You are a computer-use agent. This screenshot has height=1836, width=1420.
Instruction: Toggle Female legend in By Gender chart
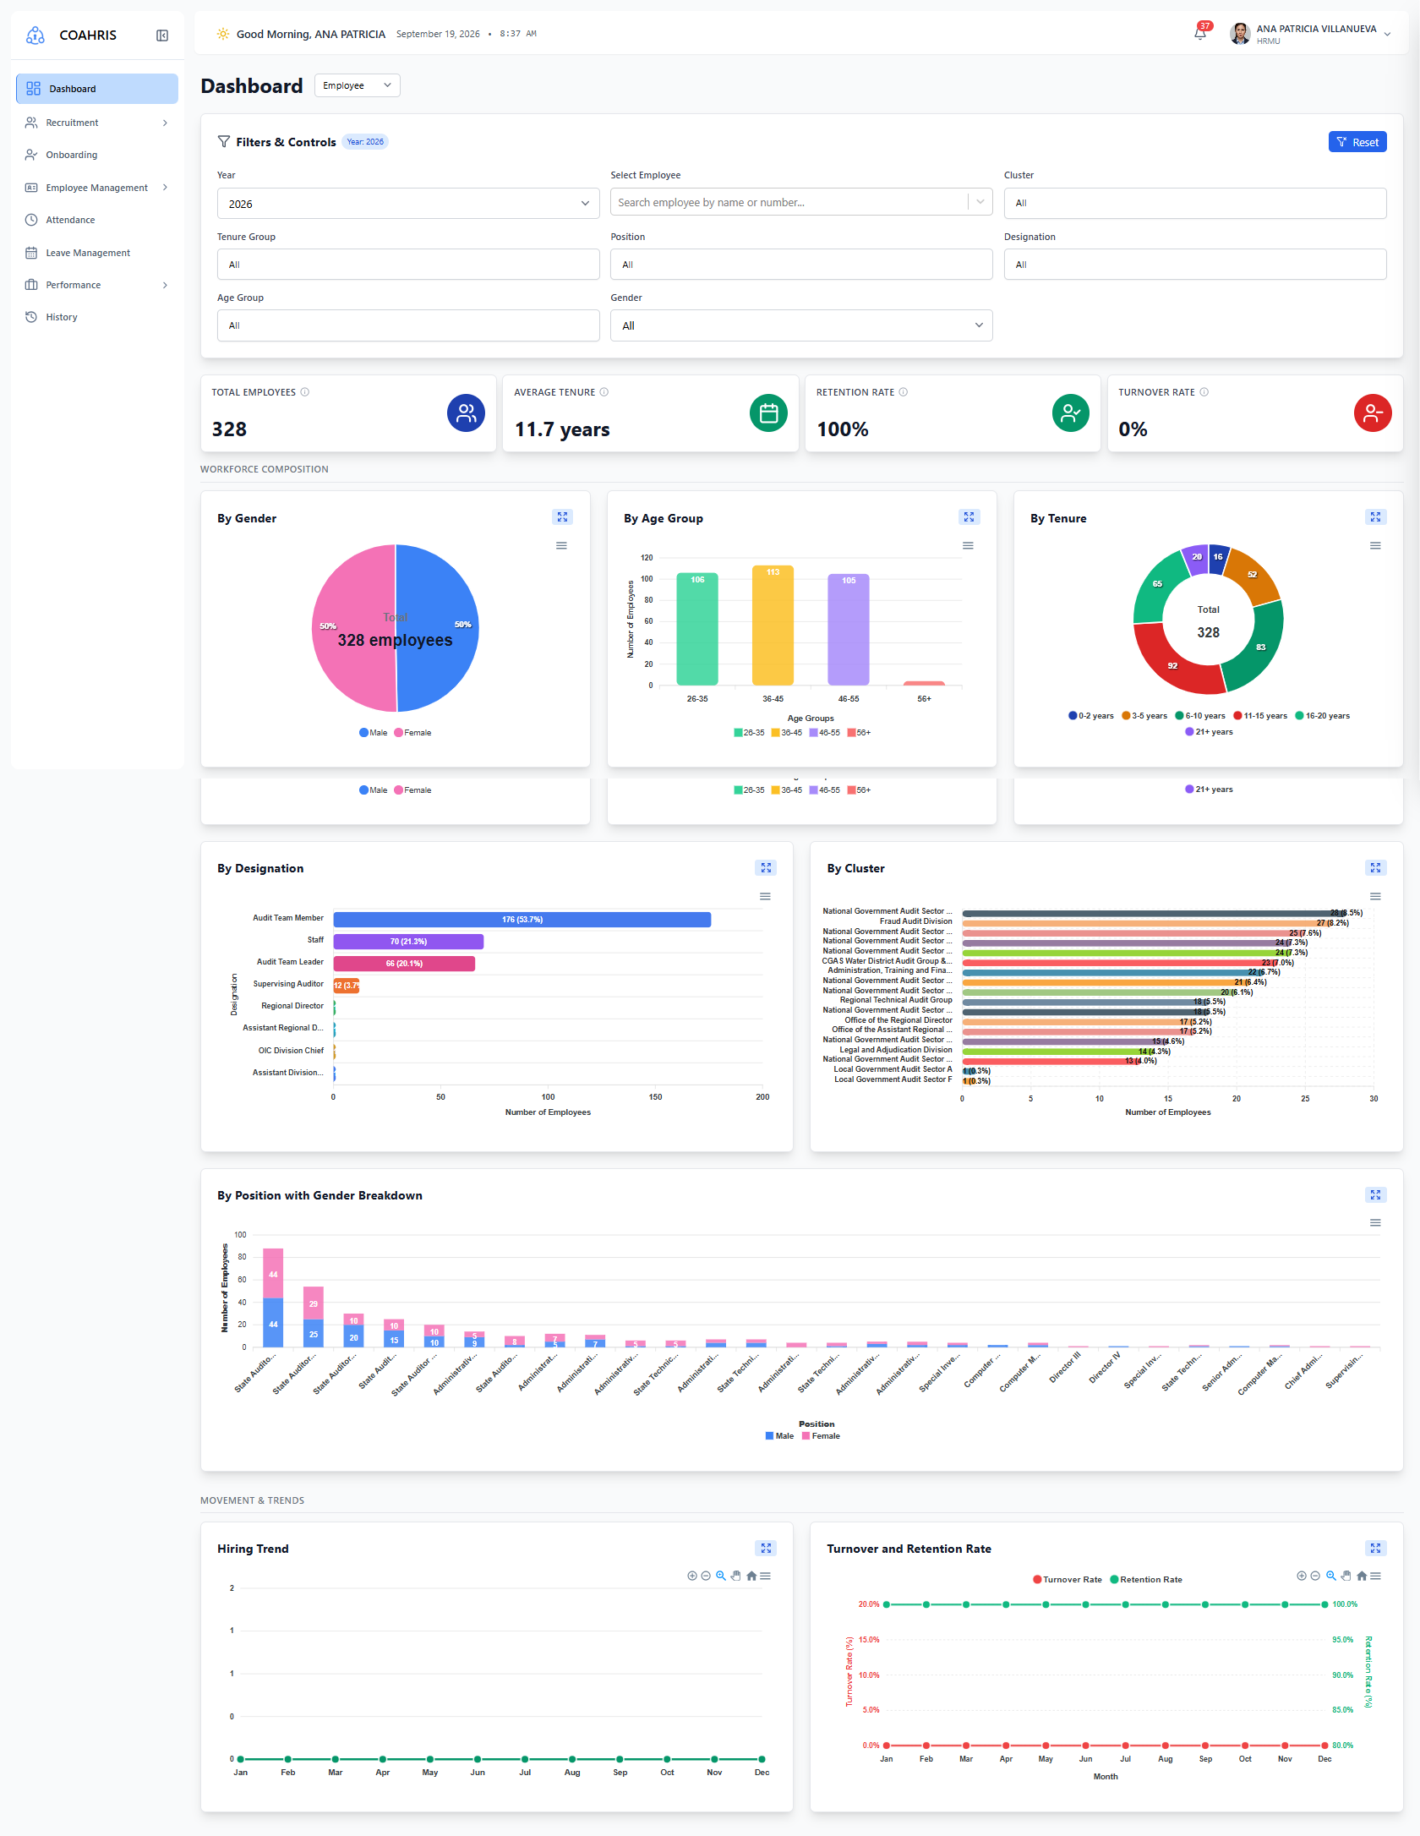[412, 733]
